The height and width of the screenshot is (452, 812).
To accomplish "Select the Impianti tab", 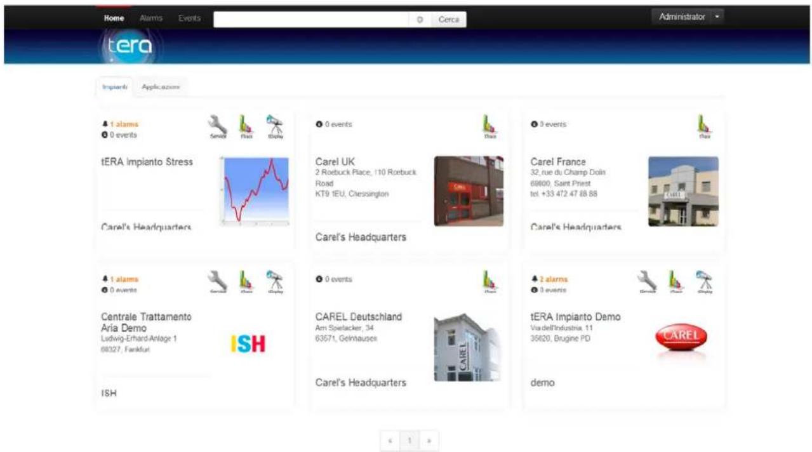I will 115,87.
